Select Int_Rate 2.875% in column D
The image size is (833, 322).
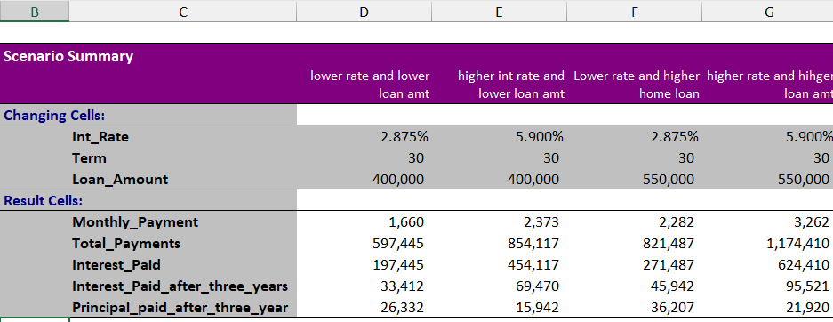[404, 137]
